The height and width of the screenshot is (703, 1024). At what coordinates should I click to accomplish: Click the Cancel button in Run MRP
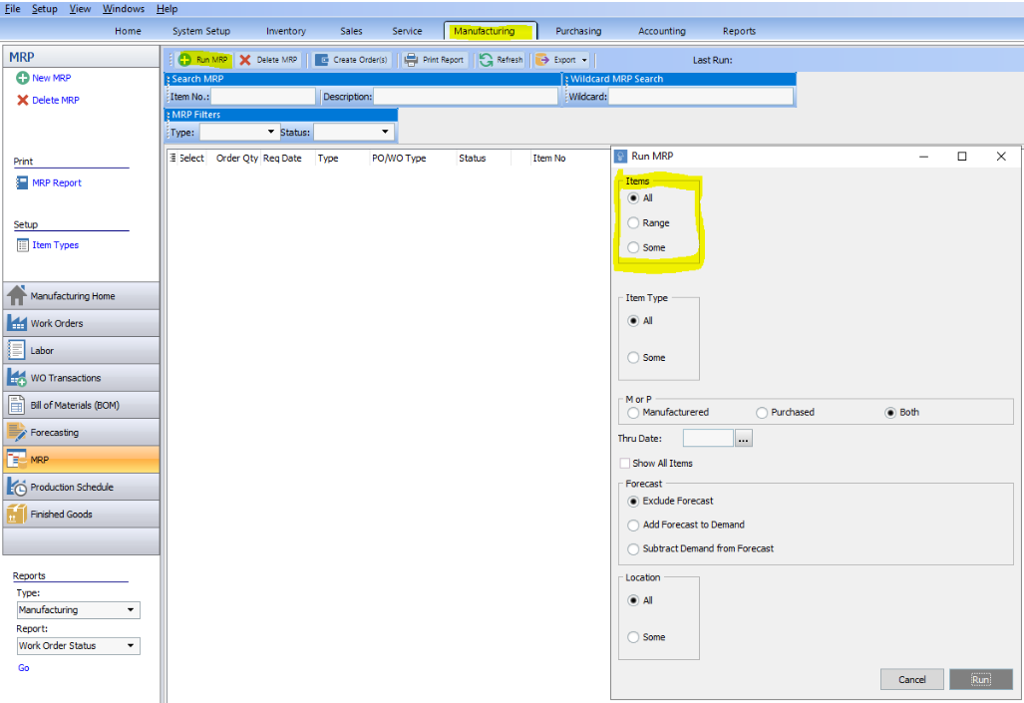pos(911,679)
